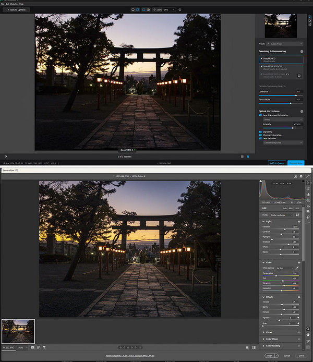Open the Adobe Landscape profile dropdown
Viewport: 313px width, 362px height.
[x=281, y=214]
